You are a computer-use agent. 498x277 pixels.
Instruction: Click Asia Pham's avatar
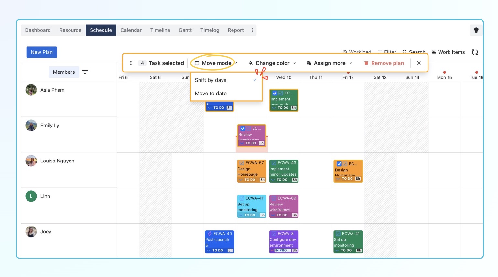[x=31, y=90]
